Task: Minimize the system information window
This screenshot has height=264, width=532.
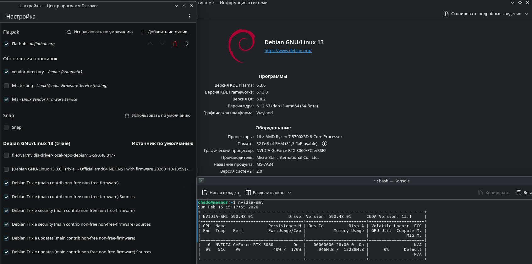Action: [513, 3]
